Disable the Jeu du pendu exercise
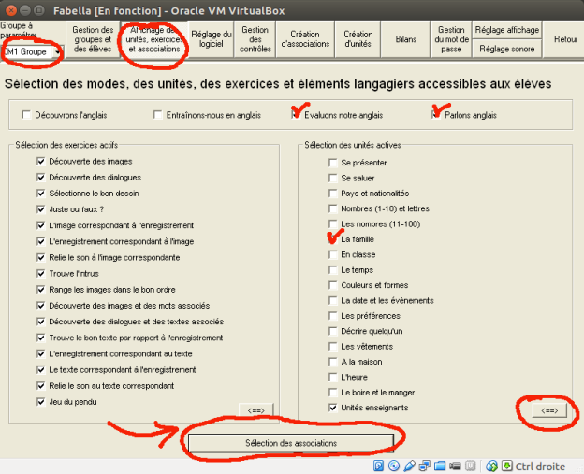 pyautogui.click(x=41, y=401)
